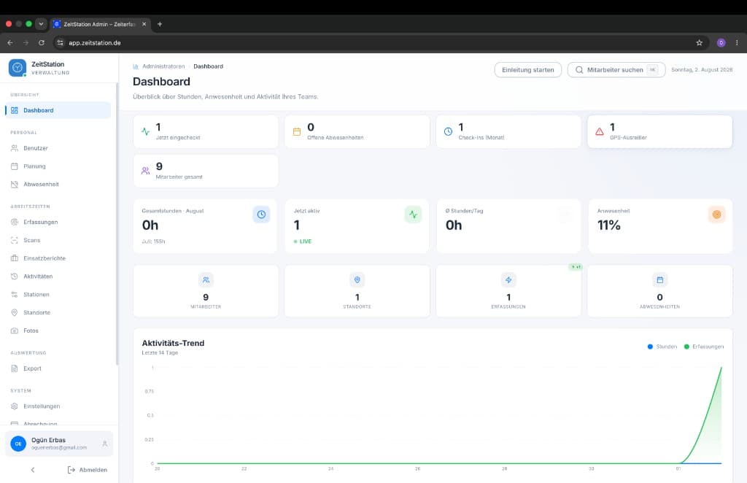The width and height of the screenshot is (747, 483).
Task: Click the calendar icon on Offene Abwesenheiten
Action: 297,131
